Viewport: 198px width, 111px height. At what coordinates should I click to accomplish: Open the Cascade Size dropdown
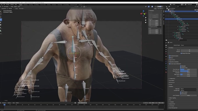[188, 90]
